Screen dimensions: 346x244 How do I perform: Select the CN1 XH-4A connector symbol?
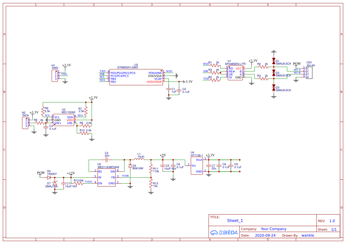tap(309, 73)
